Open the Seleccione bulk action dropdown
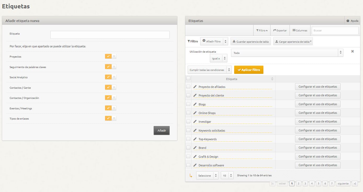 (x=207, y=176)
